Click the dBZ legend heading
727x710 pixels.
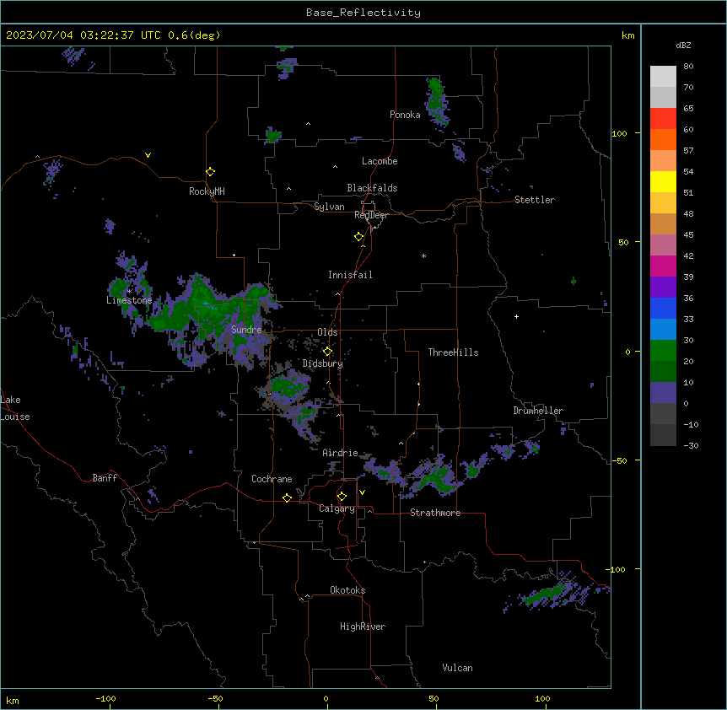pyautogui.click(x=683, y=46)
